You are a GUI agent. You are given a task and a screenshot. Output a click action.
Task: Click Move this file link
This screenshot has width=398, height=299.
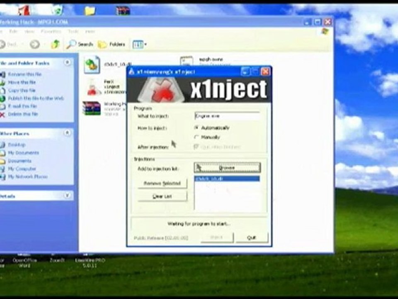[x=22, y=82]
